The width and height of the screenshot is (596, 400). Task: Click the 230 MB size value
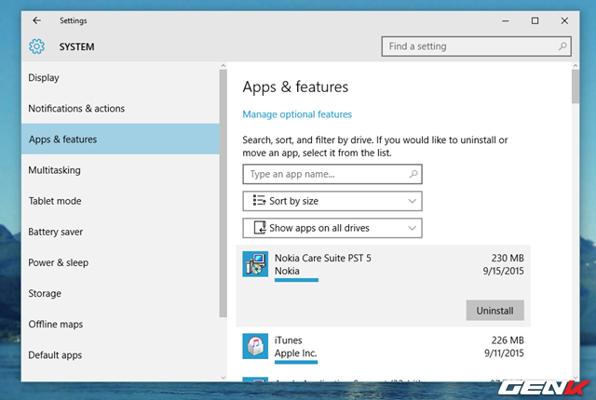click(x=508, y=258)
